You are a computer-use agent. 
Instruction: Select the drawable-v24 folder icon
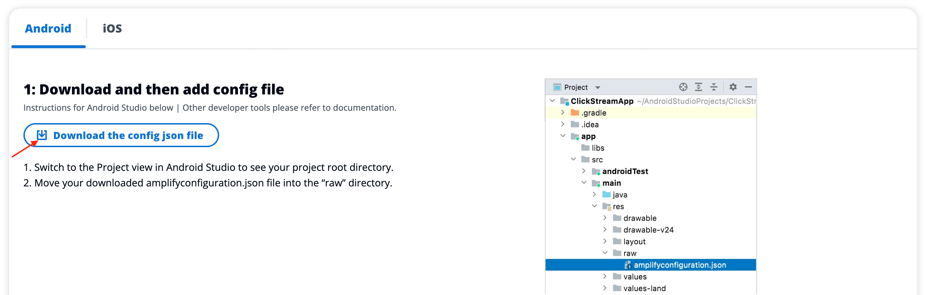617,229
